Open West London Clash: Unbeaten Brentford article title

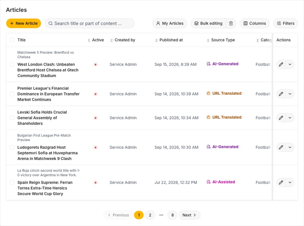[x=48, y=70]
